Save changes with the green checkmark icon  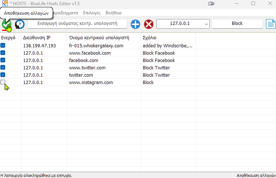click(x=7, y=24)
